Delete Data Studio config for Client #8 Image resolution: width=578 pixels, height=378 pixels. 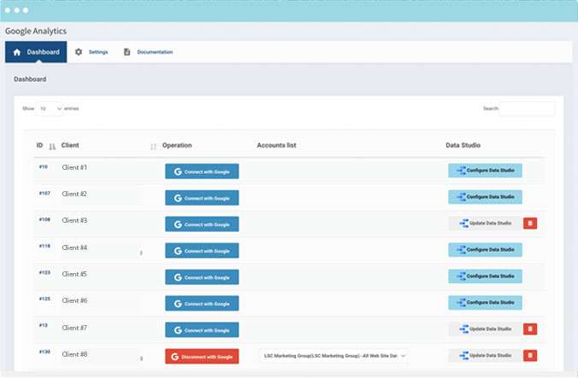click(530, 356)
